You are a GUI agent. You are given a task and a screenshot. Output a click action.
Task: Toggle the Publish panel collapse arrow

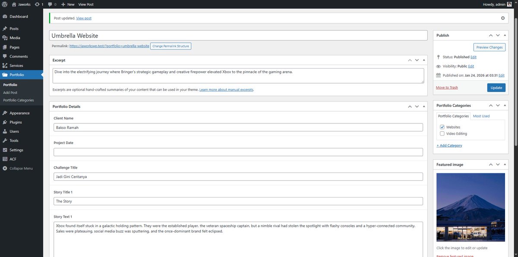505,35
